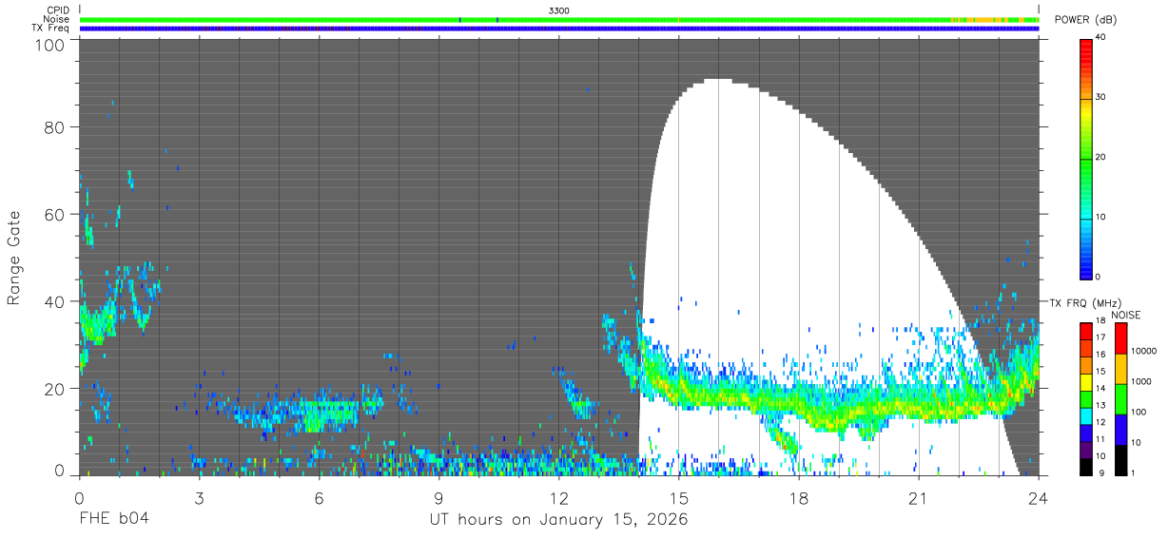Viewport: 1168px width, 539px height.
Task: Click the 'NOISE' legend title above noise colorbar
Action: 1125,315
